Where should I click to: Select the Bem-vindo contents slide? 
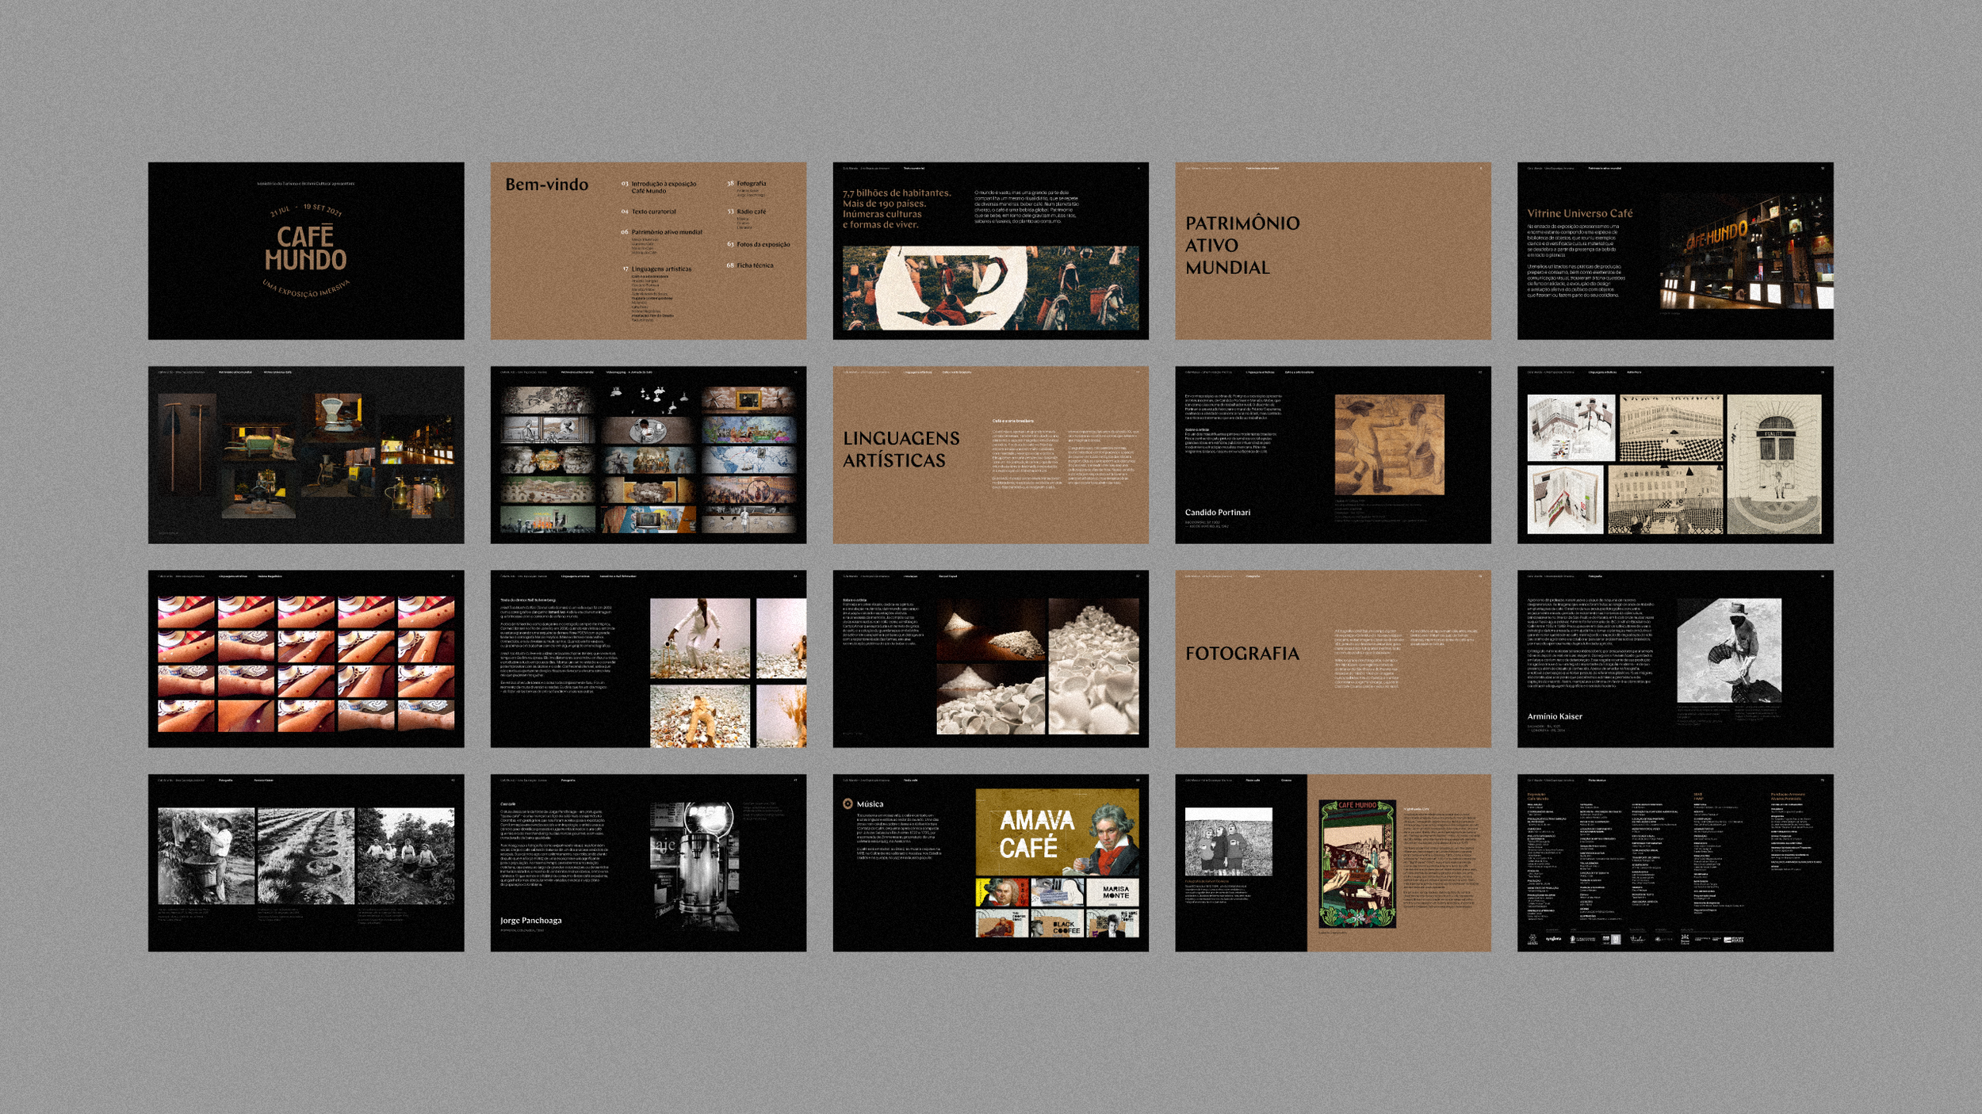click(547, 185)
